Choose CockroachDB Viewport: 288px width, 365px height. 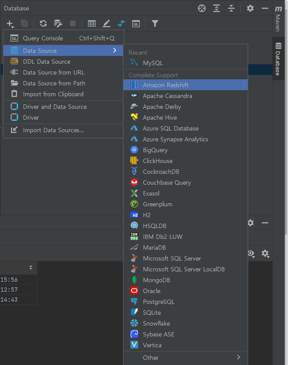pos(185,172)
